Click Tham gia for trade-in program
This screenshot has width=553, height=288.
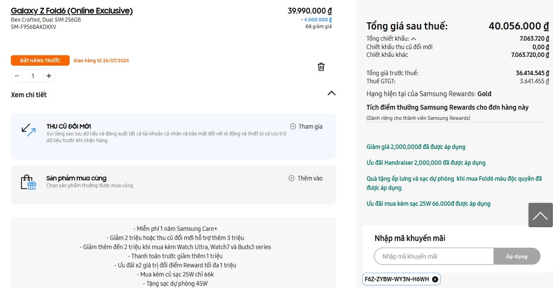(306, 126)
